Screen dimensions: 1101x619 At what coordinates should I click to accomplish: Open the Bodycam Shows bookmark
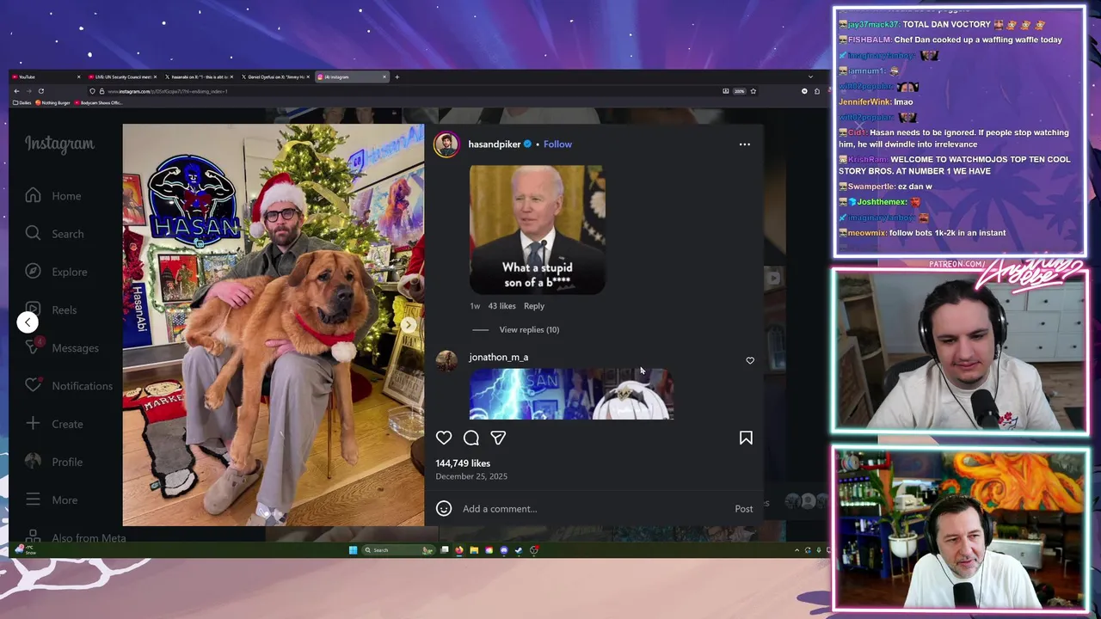pyautogui.click(x=99, y=102)
